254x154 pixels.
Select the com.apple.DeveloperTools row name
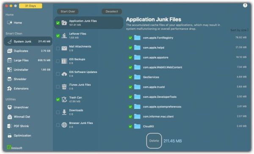(x=160, y=97)
